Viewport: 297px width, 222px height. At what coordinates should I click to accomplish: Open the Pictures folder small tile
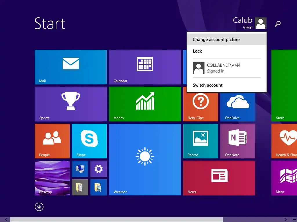[99, 187]
